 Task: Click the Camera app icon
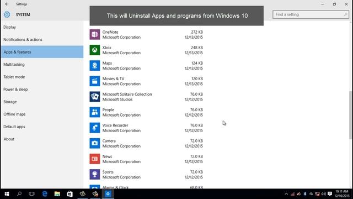tap(94, 144)
